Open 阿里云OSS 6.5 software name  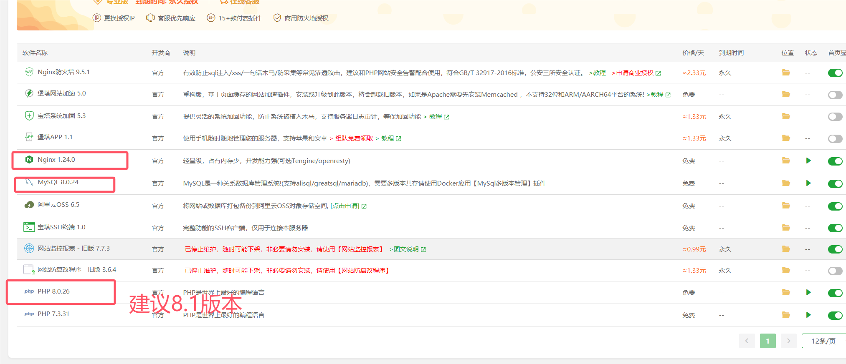coord(58,205)
